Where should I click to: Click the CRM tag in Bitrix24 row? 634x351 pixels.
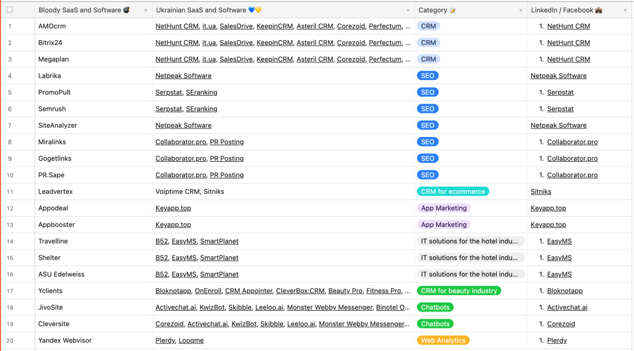428,43
